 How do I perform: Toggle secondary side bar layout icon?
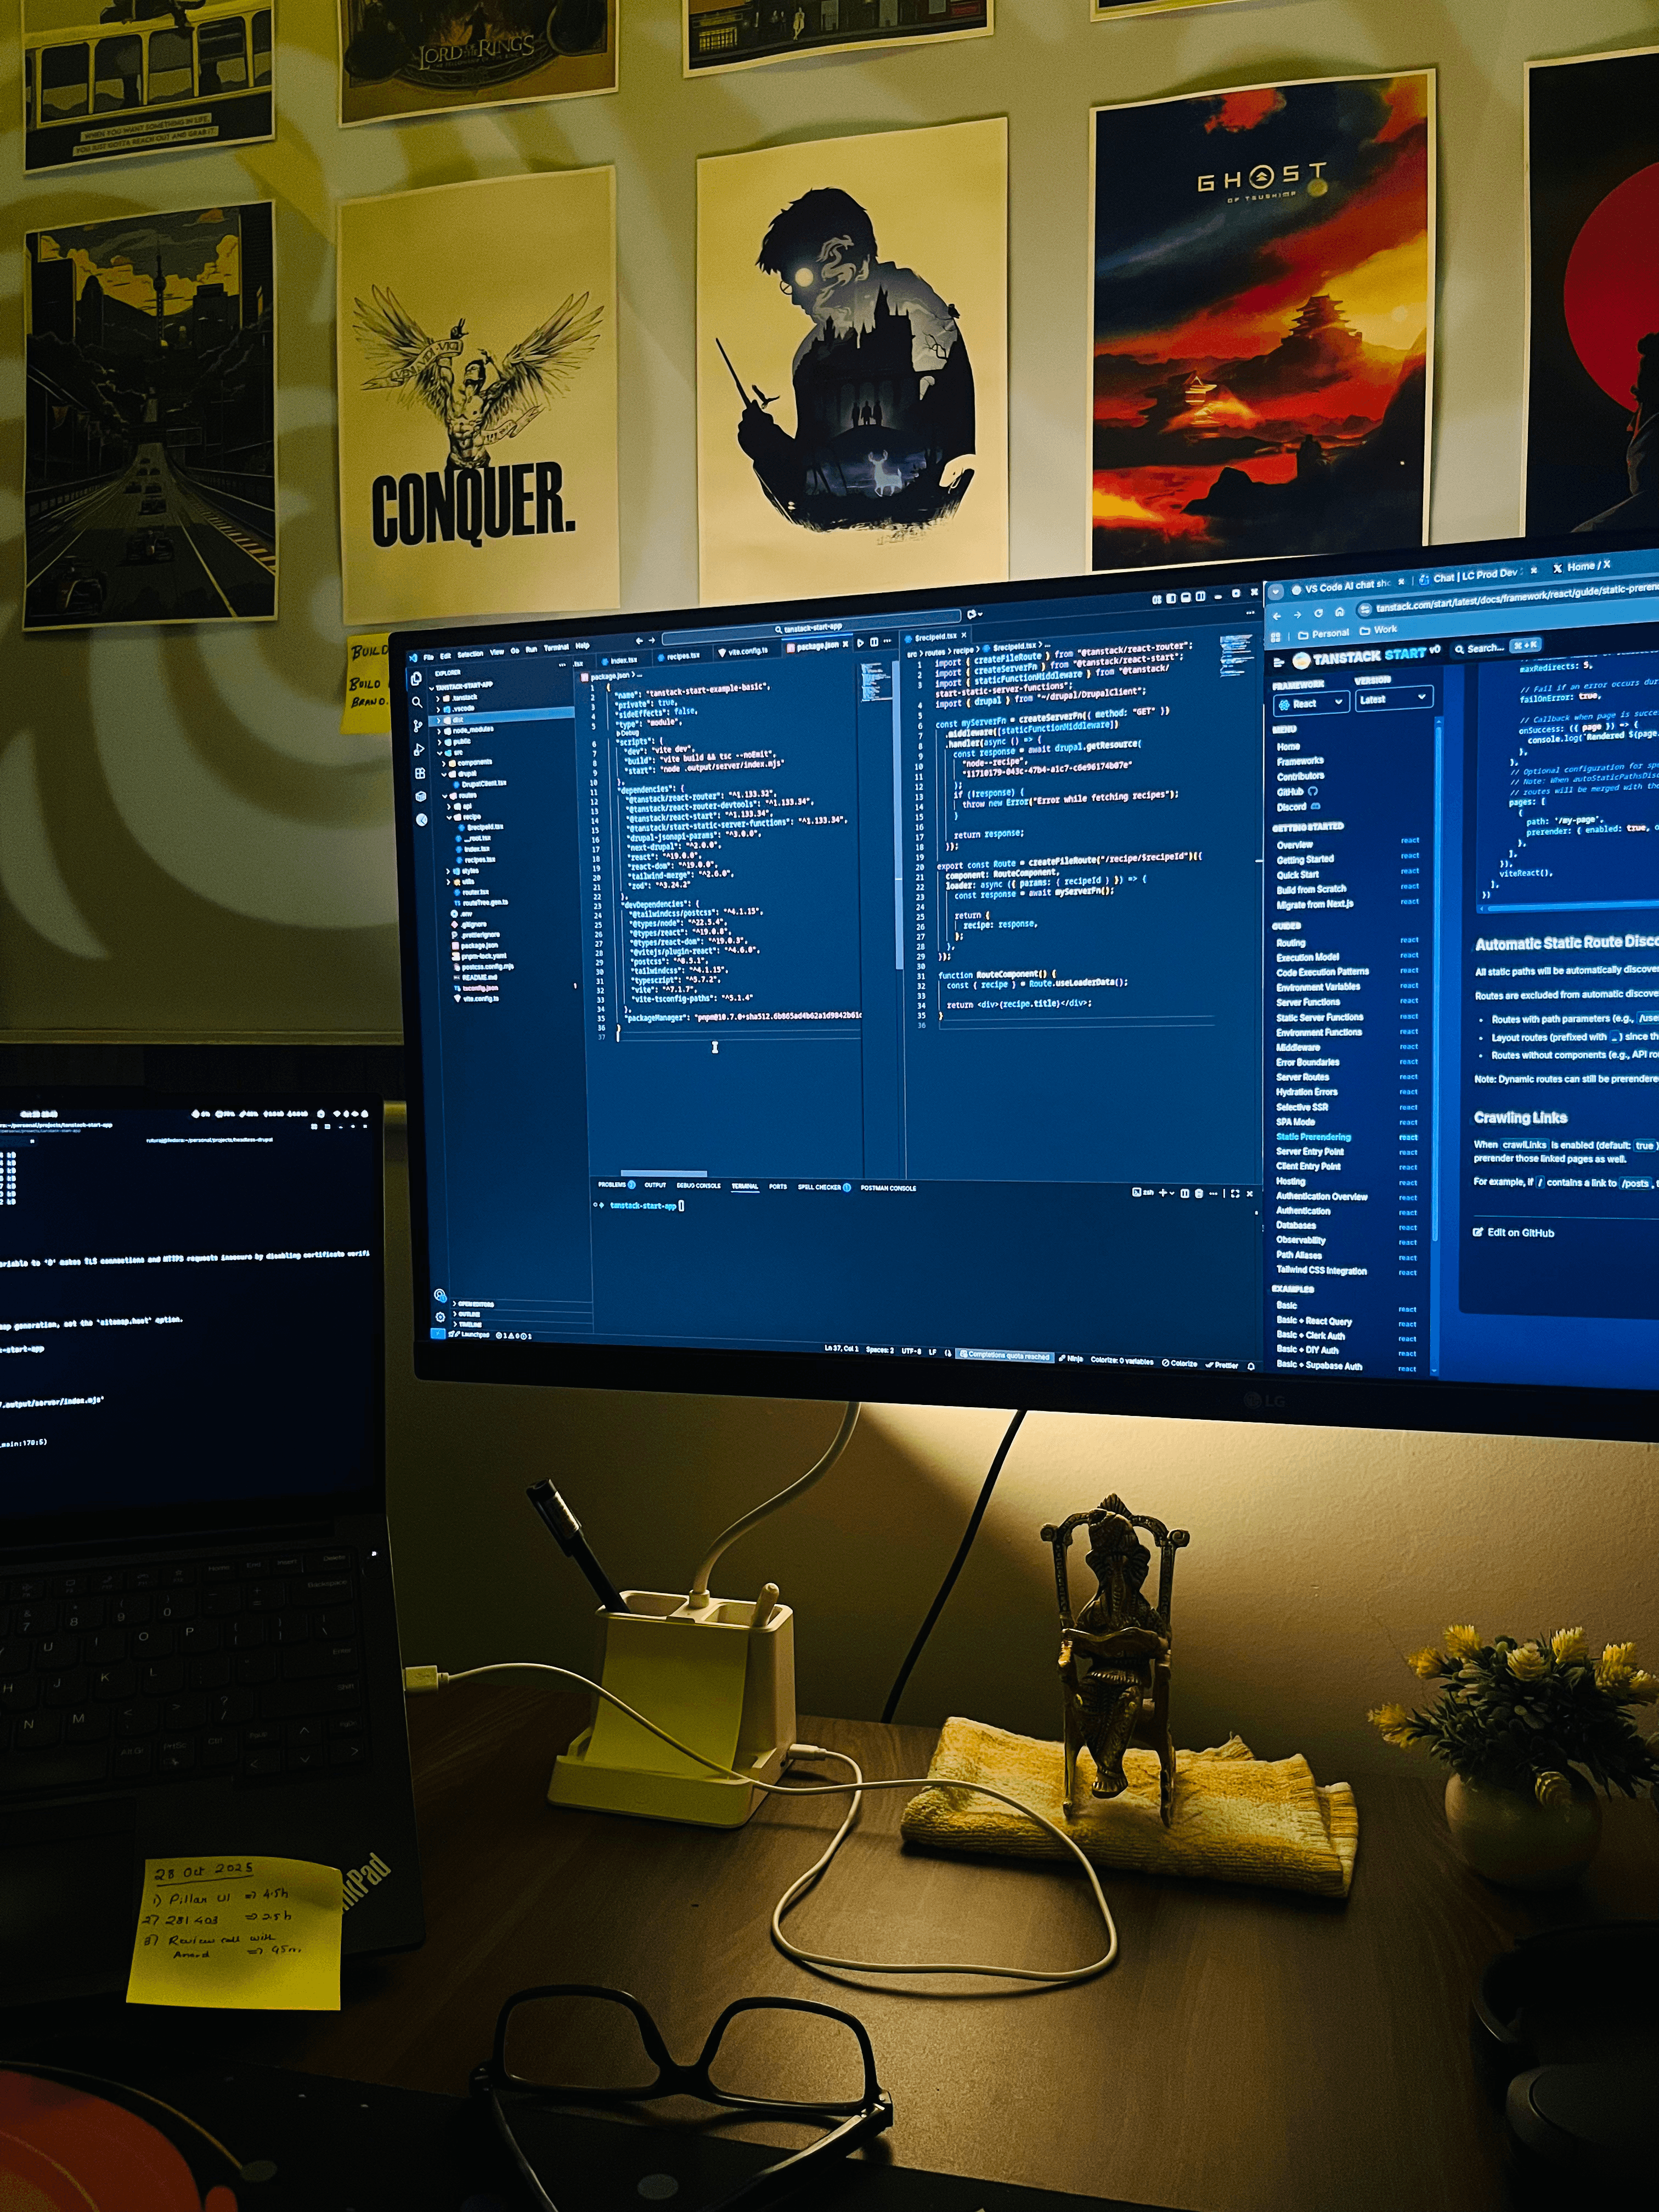click(x=1200, y=596)
